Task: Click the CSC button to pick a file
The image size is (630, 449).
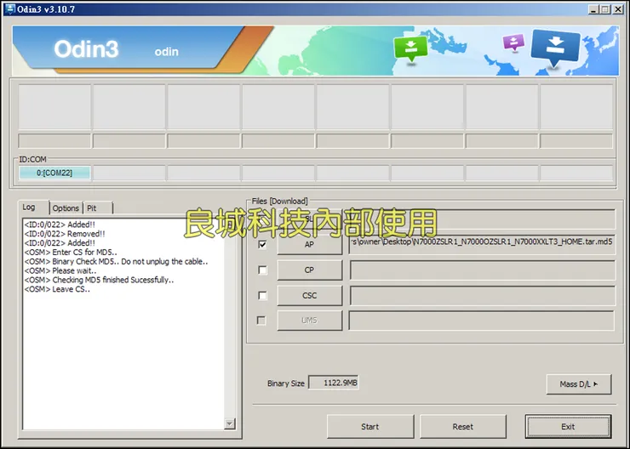Action: 309,295
